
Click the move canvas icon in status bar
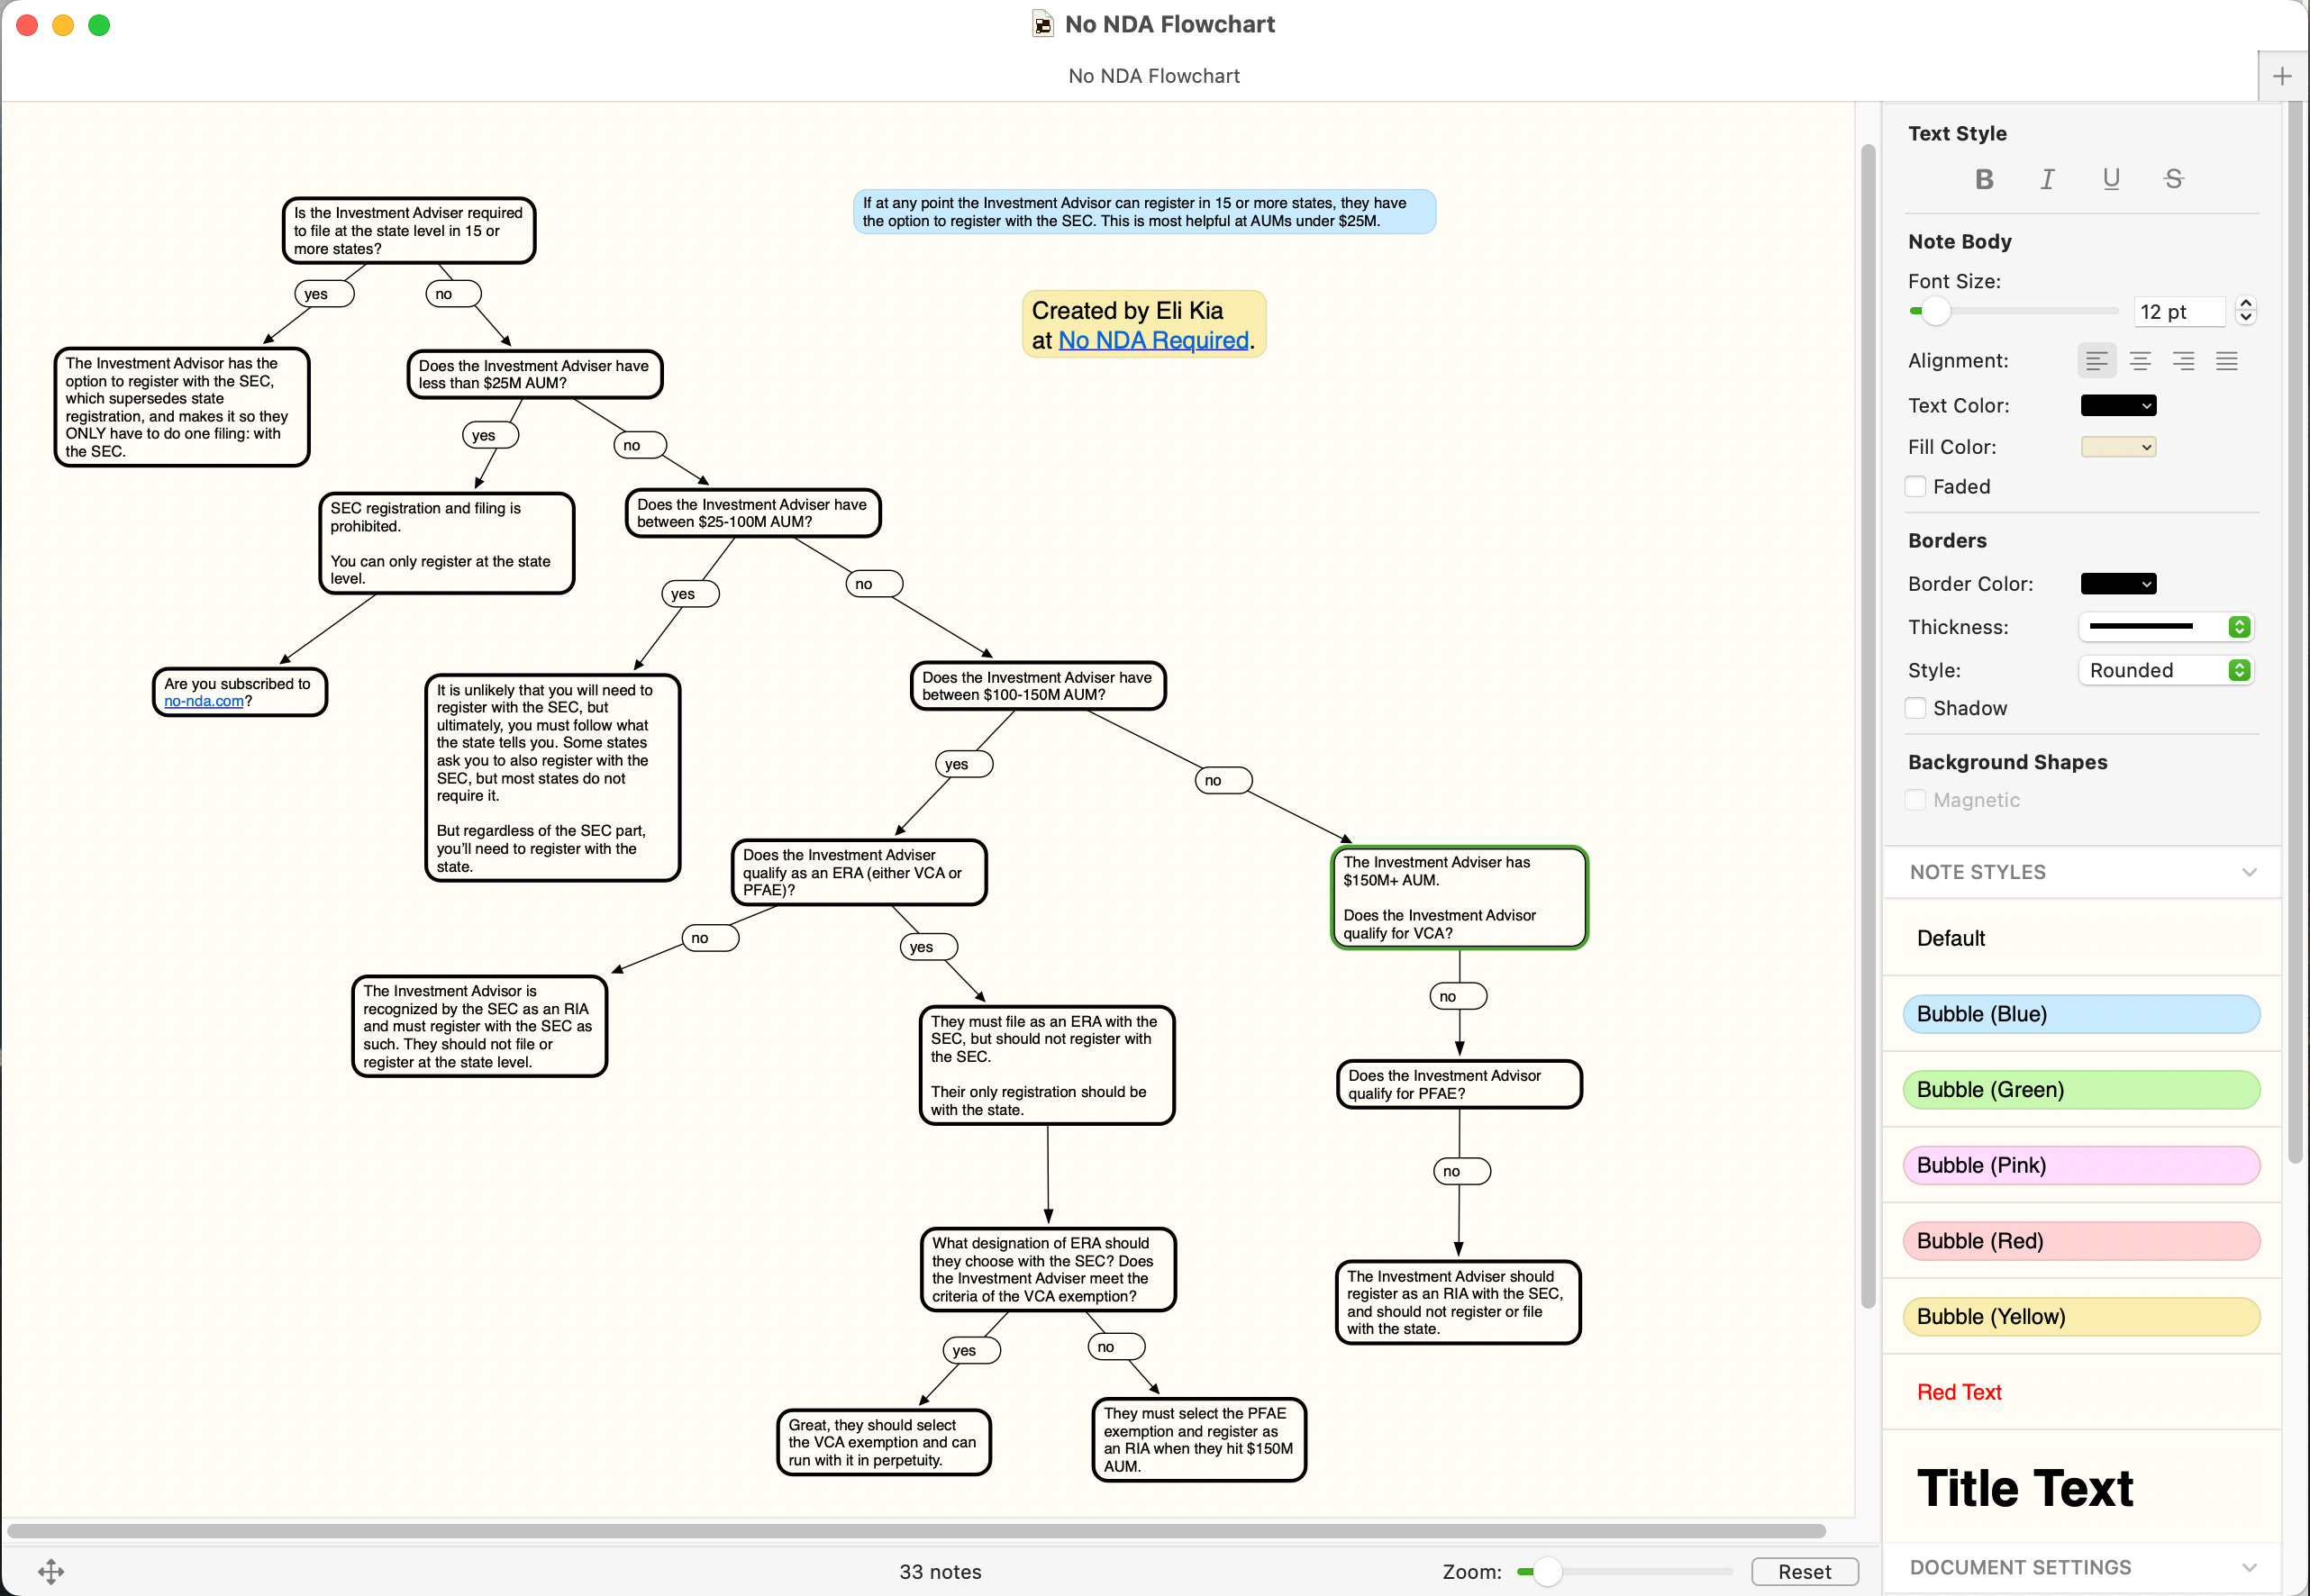coord(51,1571)
